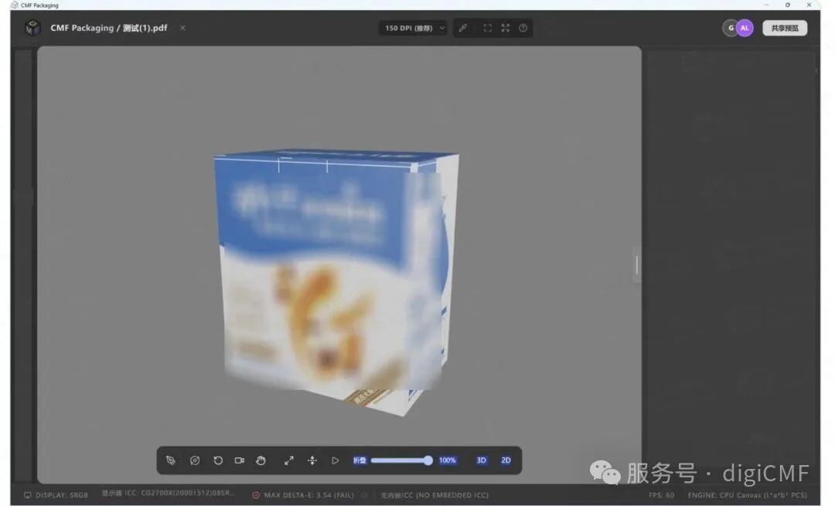
Task: Click the fit-to-frame brackets icon
Action: 487,29
